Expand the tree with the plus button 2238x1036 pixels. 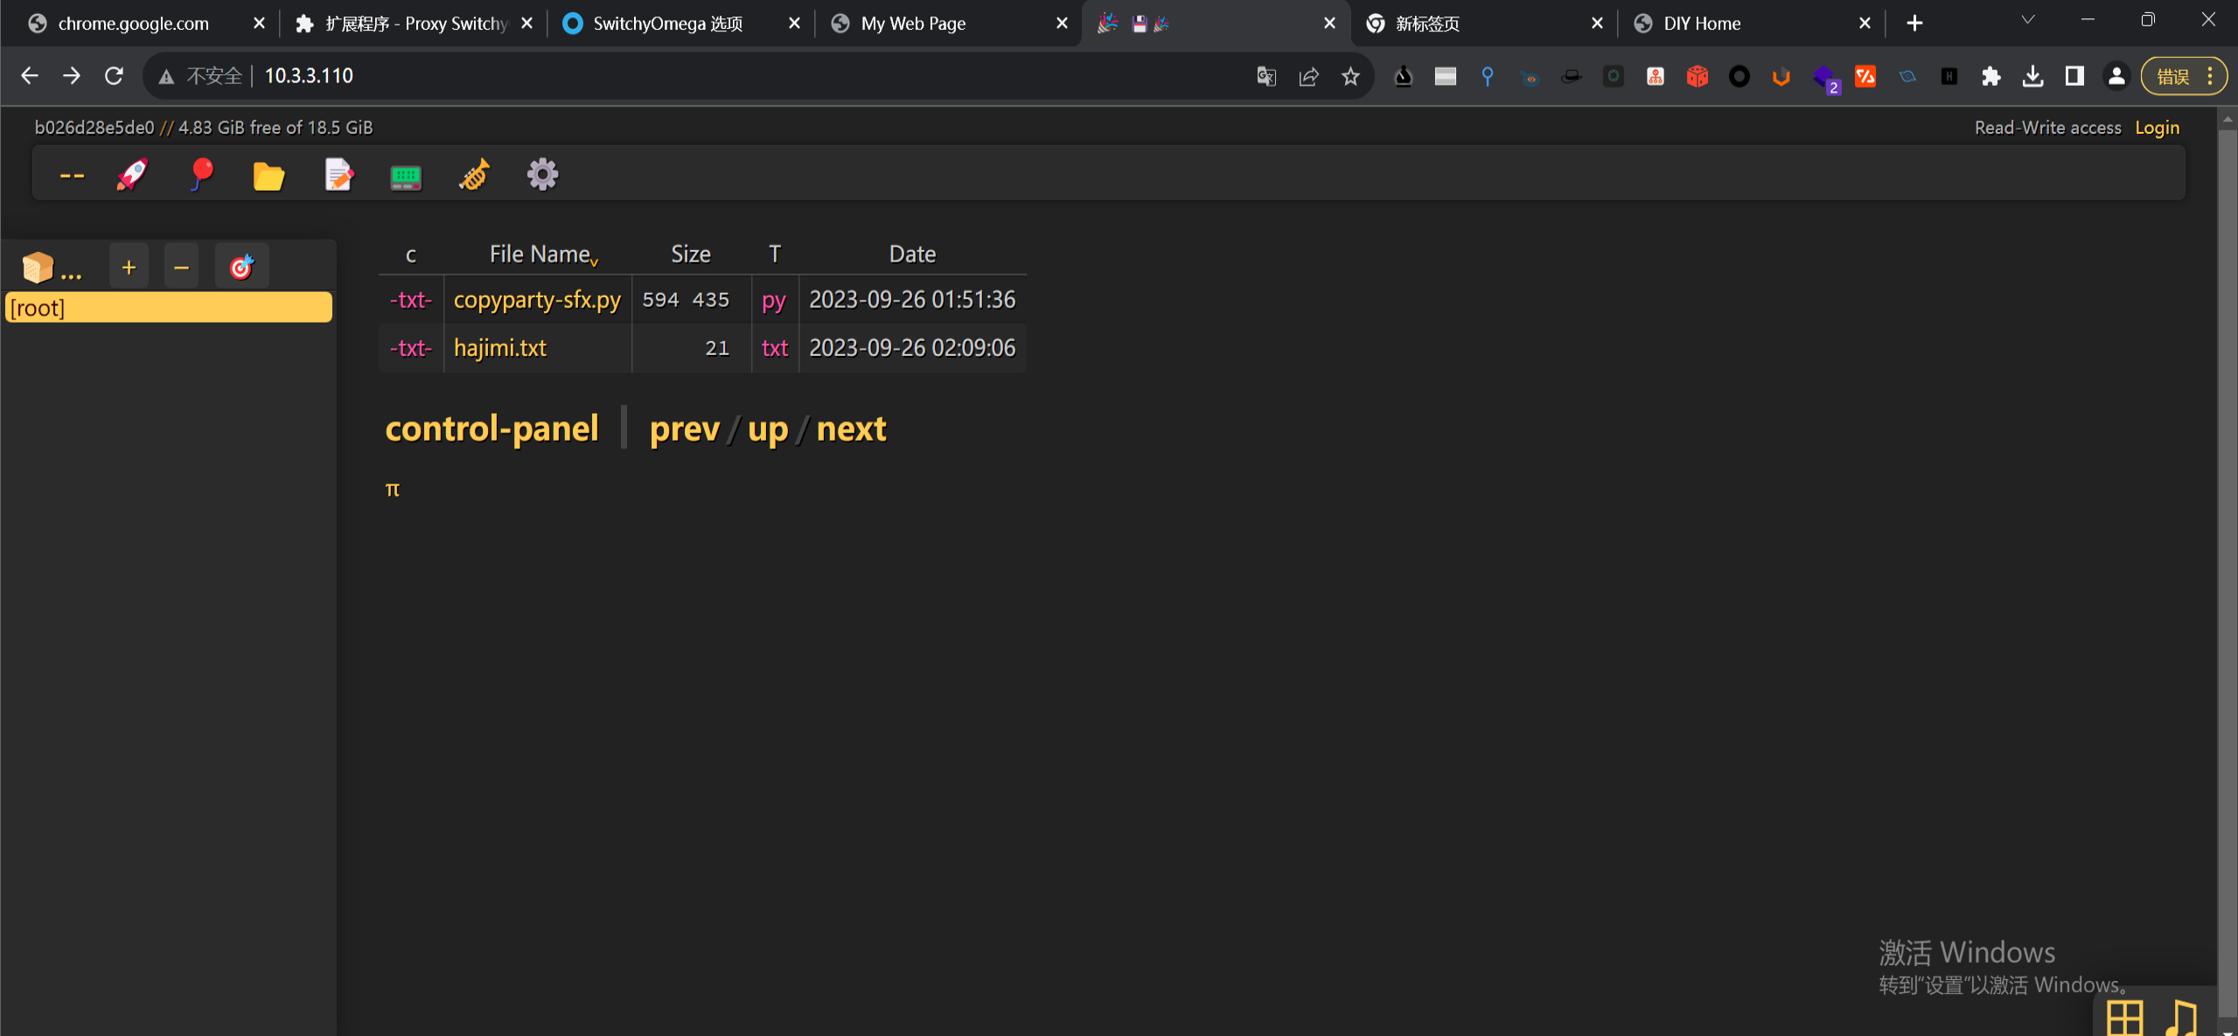tap(129, 268)
